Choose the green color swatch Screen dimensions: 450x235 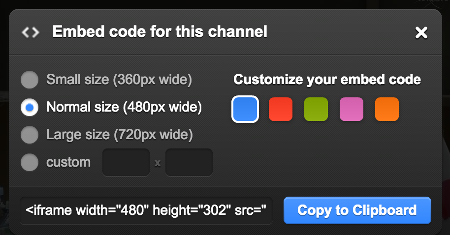316,109
